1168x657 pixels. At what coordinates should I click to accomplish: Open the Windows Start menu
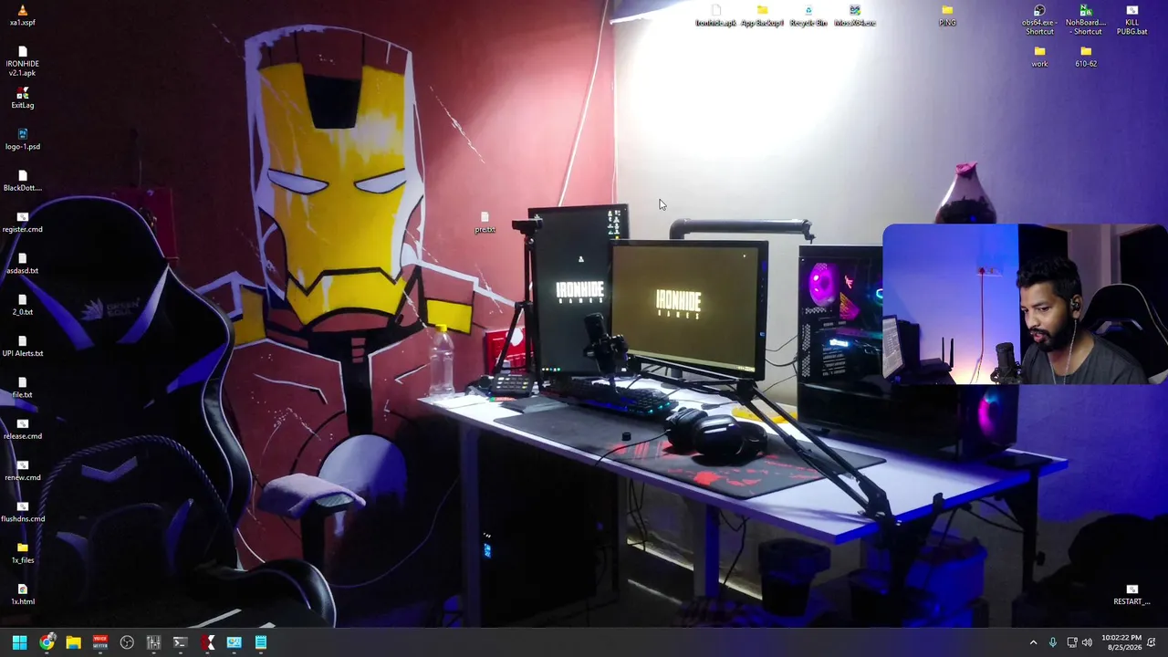[x=20, y=642]
